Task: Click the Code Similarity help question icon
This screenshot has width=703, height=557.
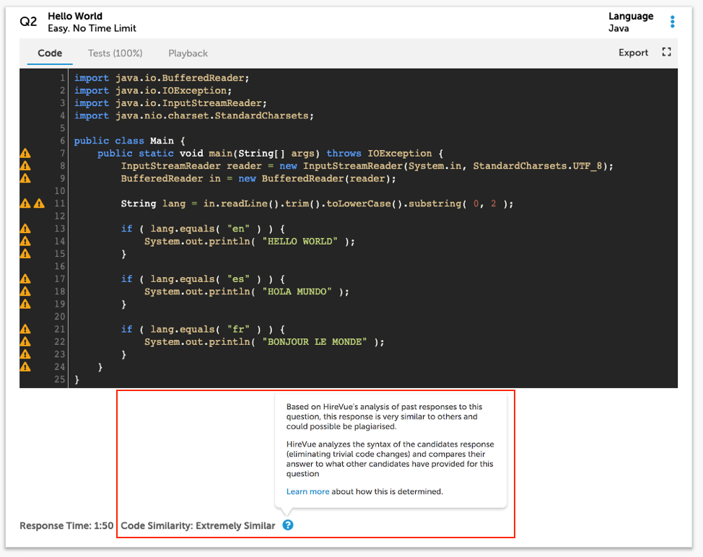Action: 288,525
